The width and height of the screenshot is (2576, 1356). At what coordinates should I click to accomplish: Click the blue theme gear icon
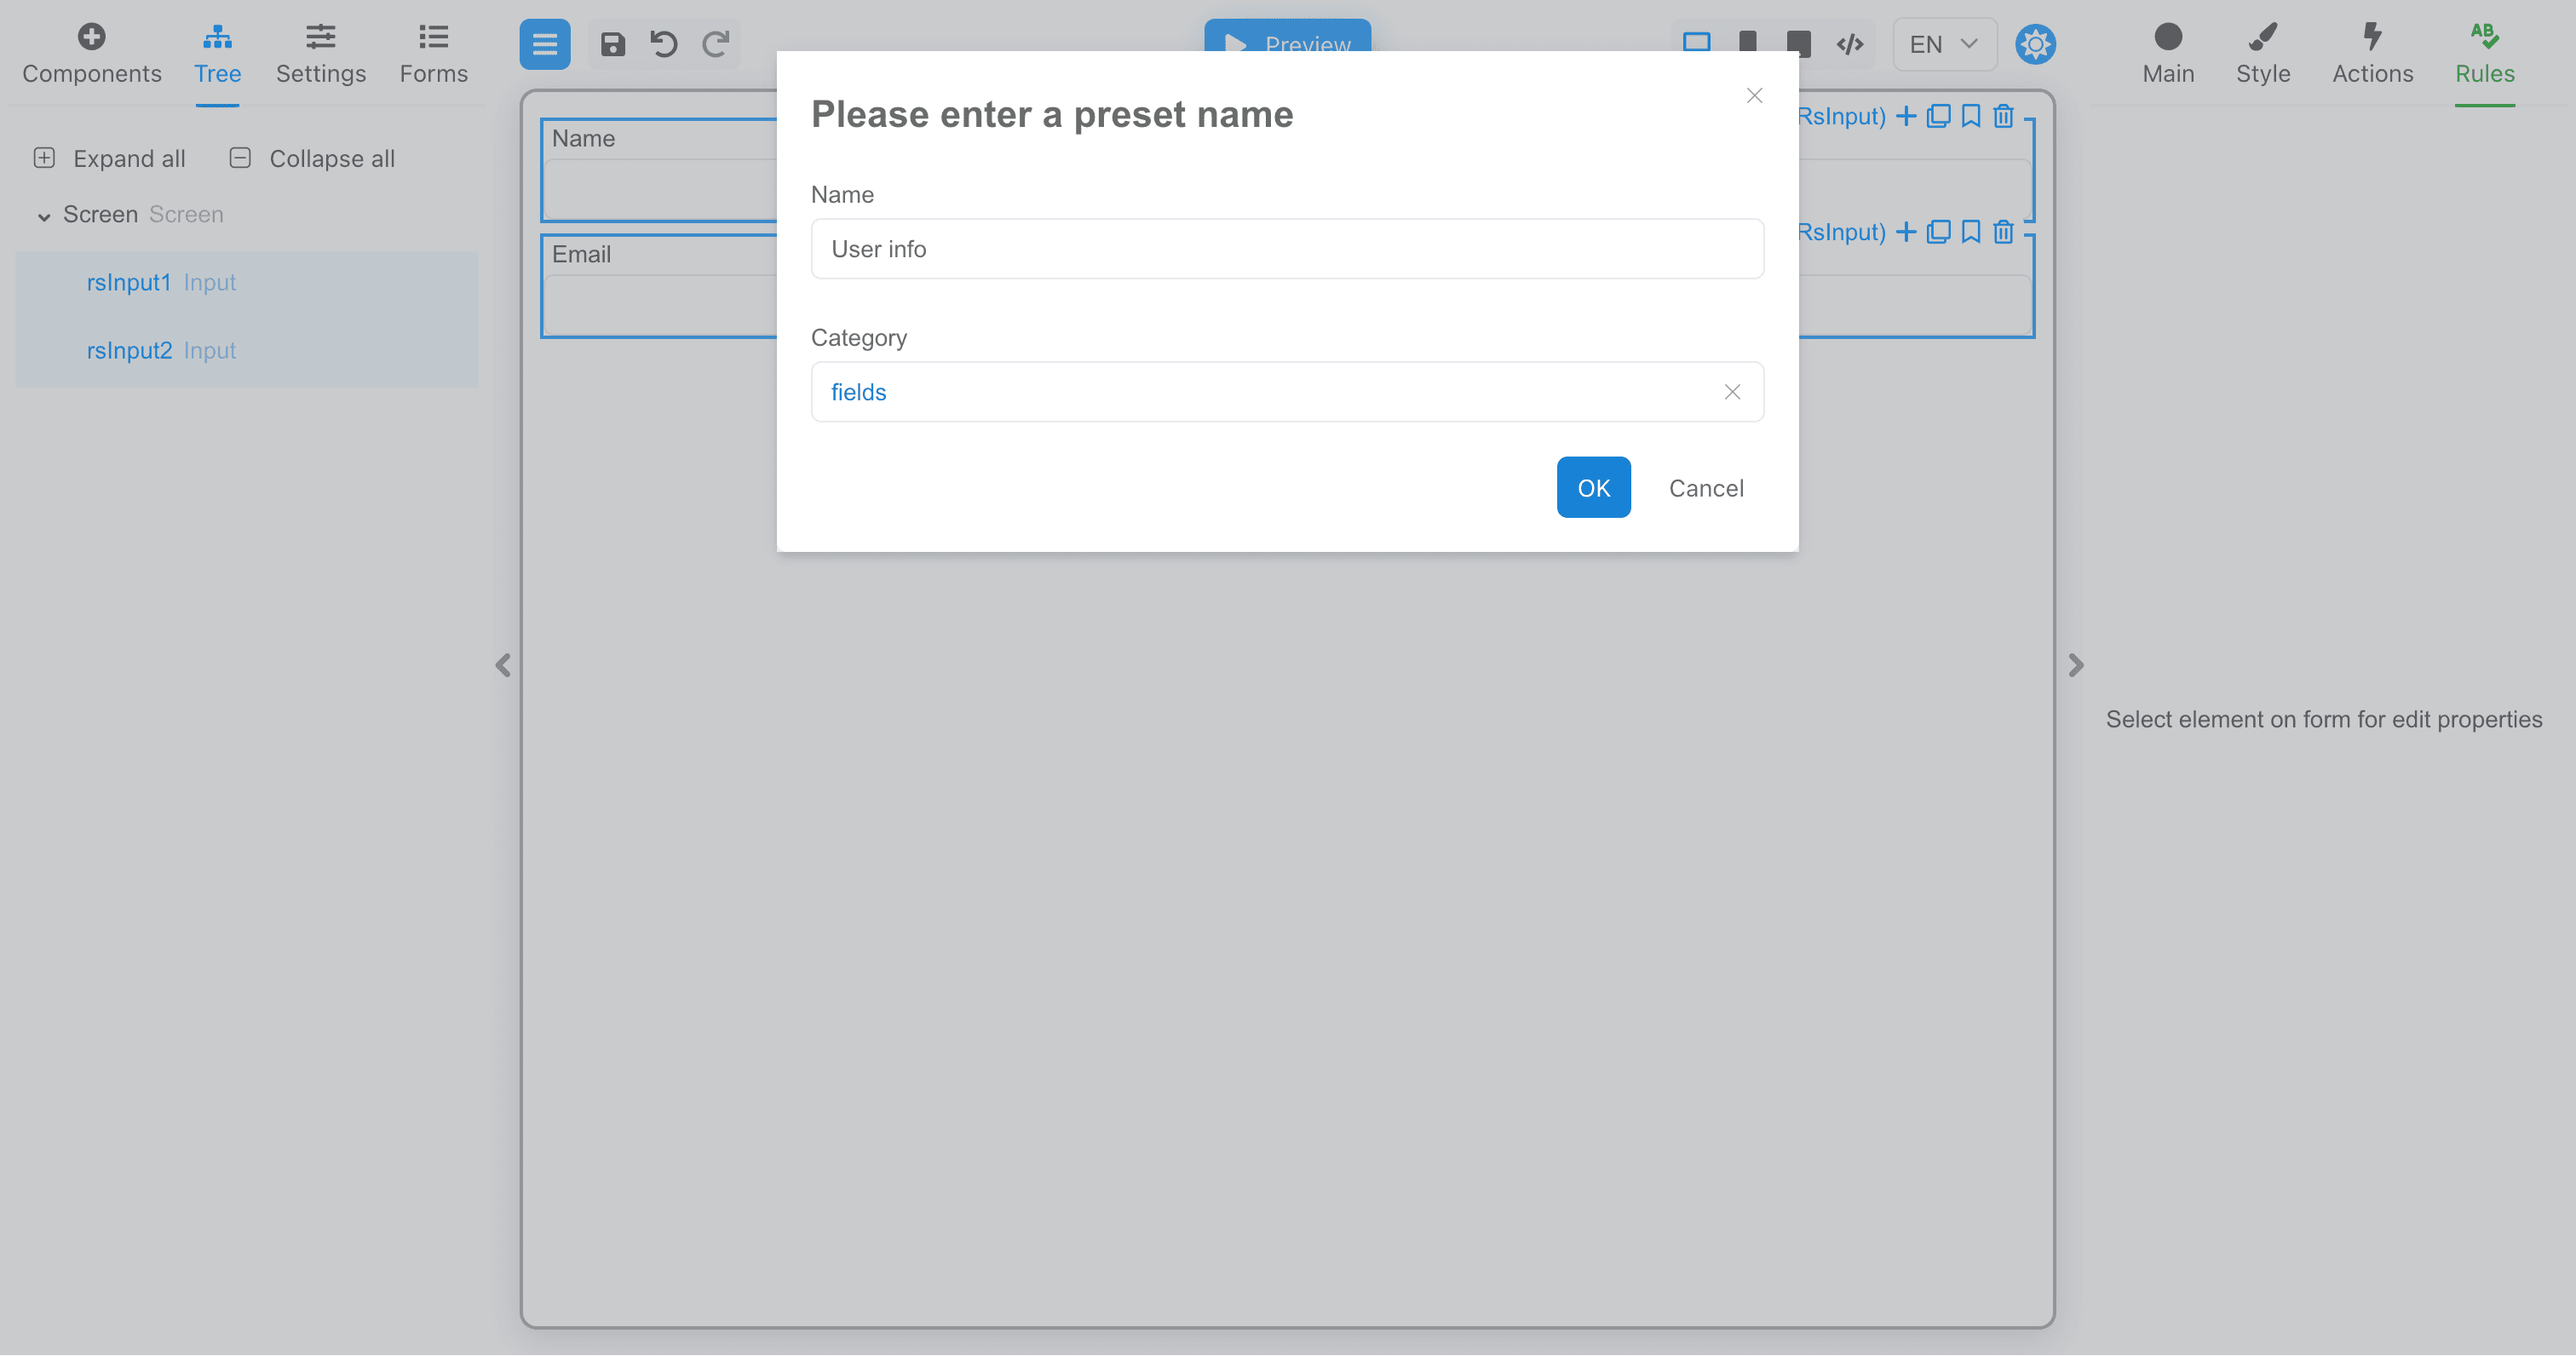tap(2035, 44)
